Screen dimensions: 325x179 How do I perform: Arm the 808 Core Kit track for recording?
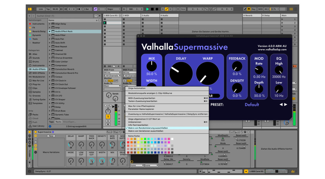pyautogui.click(x=108, y=125)
